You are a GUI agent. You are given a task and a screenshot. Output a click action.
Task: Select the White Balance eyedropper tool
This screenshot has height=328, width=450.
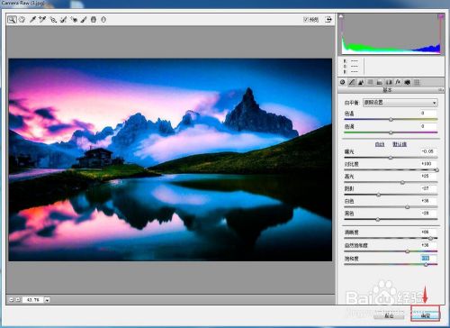tap(32, 20)
